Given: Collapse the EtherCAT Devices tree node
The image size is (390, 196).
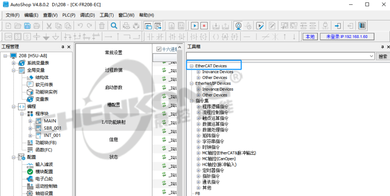Looking at the screenshot, I should point(192,66).
